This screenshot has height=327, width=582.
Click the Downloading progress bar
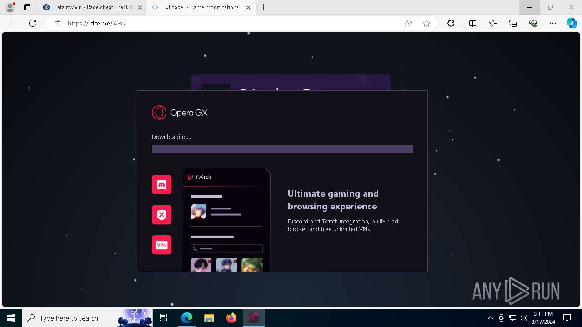pyautogui.click(x=282, y=149)
